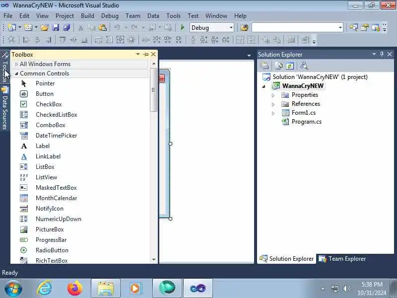The image size is (397, 298).
Task: Click the volume speaker tray icon
Action: (x=346, y=289)
